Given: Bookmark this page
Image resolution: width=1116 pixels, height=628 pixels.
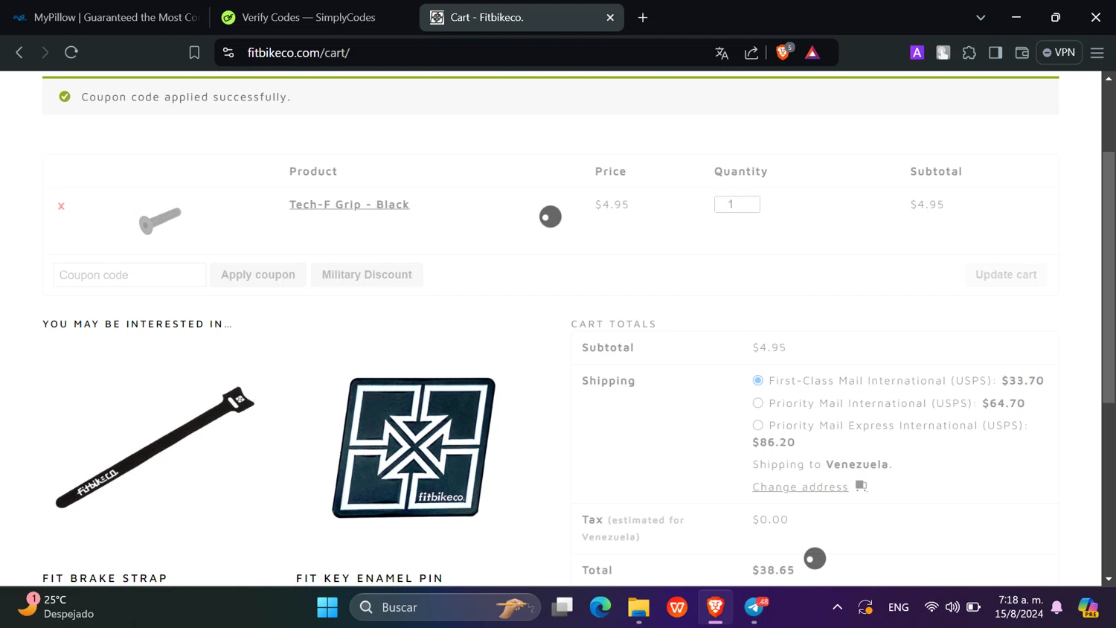Looking at the screenshot, I should 194,53.
